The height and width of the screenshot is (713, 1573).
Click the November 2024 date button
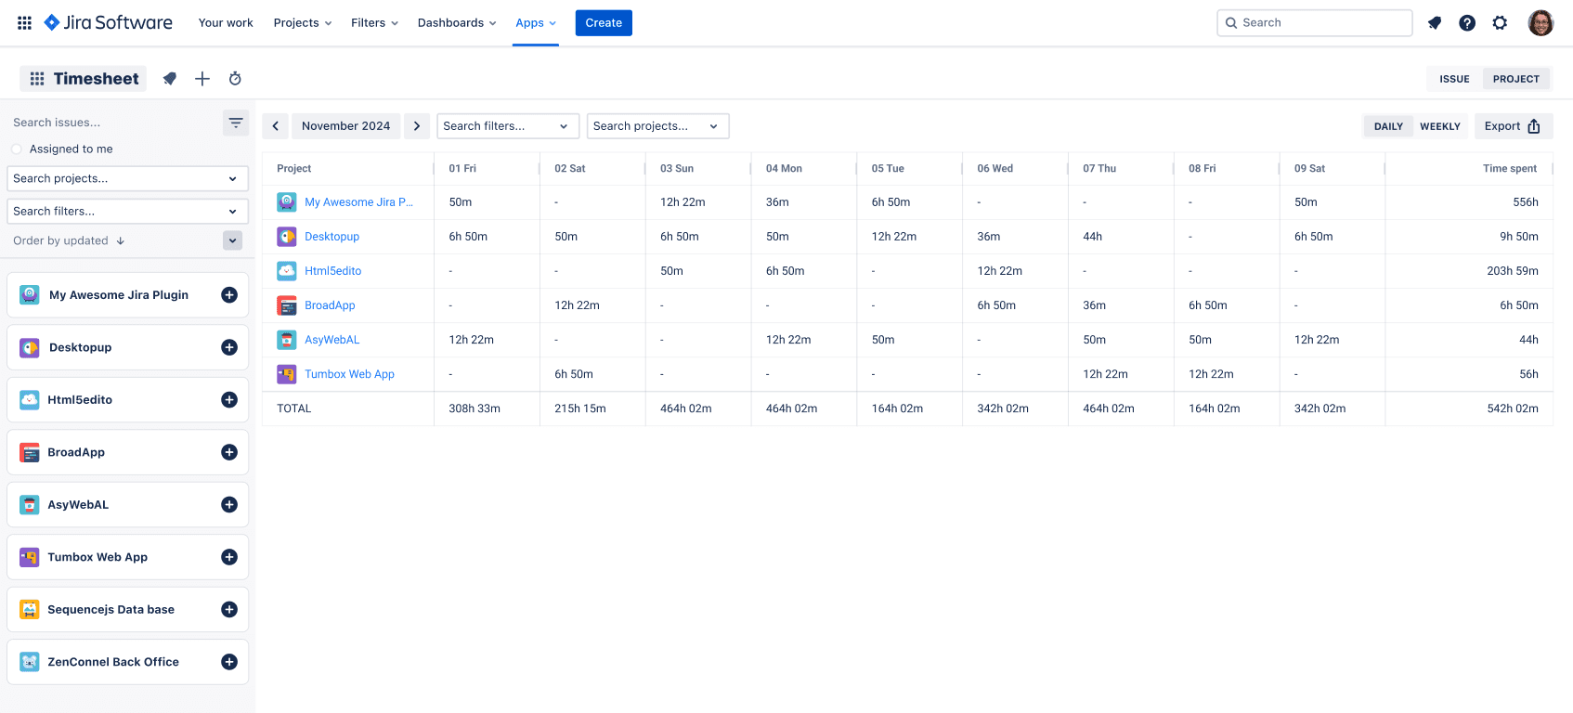point(346,126)
